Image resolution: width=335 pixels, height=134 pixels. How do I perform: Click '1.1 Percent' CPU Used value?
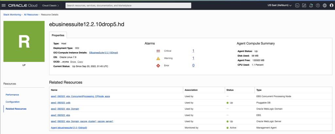point(257,65)
